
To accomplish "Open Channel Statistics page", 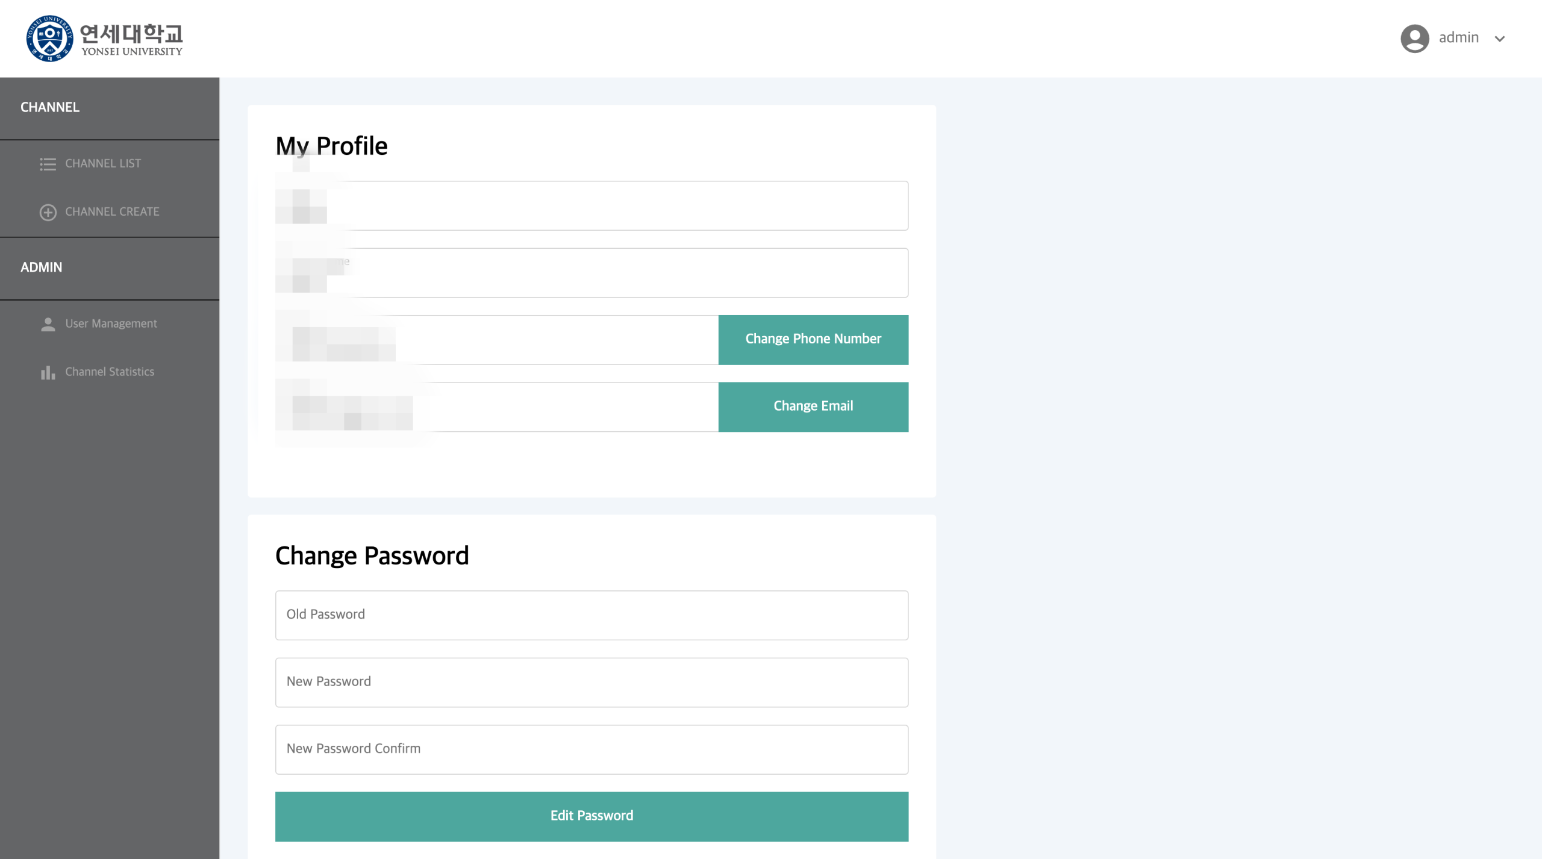I will click(110, 372).
